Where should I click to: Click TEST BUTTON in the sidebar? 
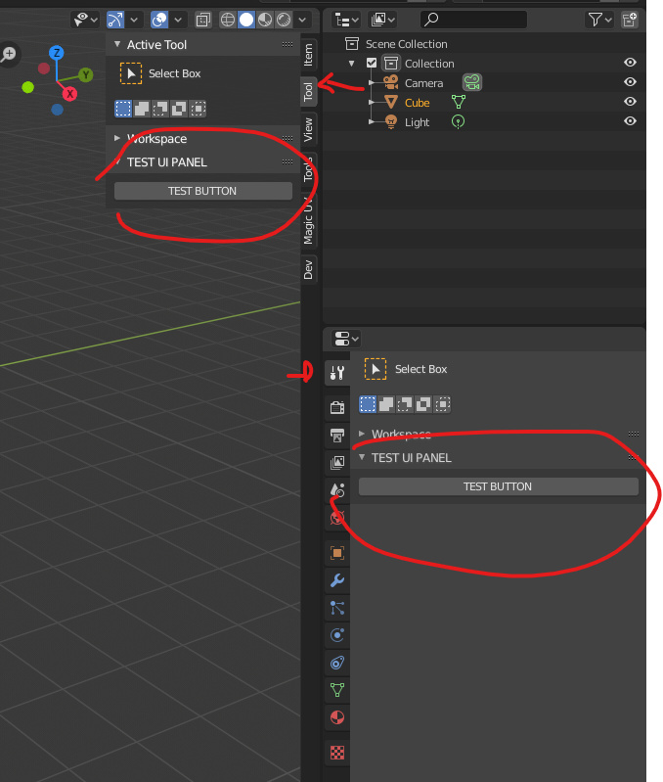203,191
